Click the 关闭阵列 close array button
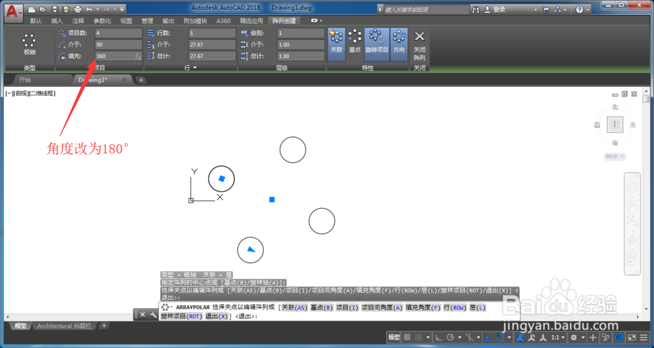Viewport: 654px width, 348px height. [419, 45]
